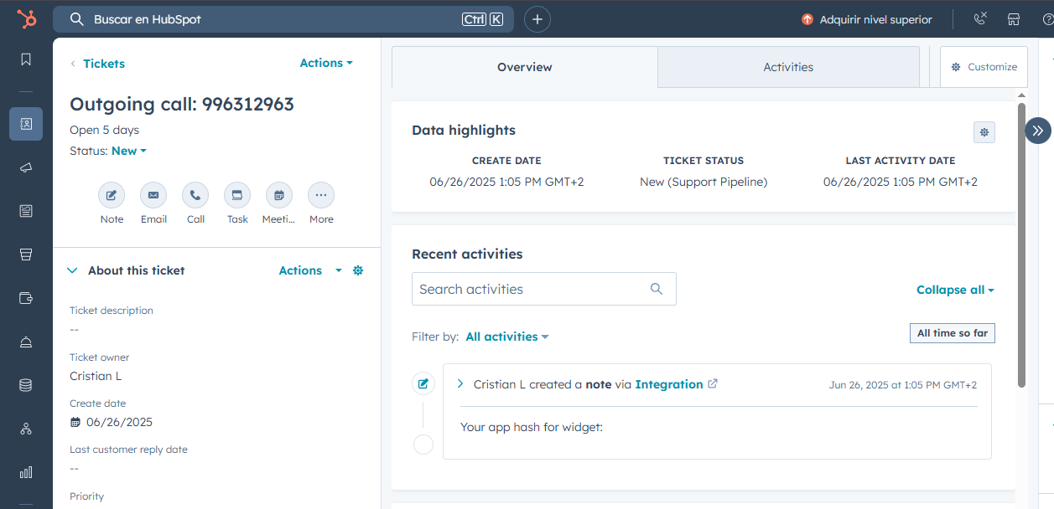Click the Search activities input field
This screenshot has height=509, width=1054.
click(543, 289)
